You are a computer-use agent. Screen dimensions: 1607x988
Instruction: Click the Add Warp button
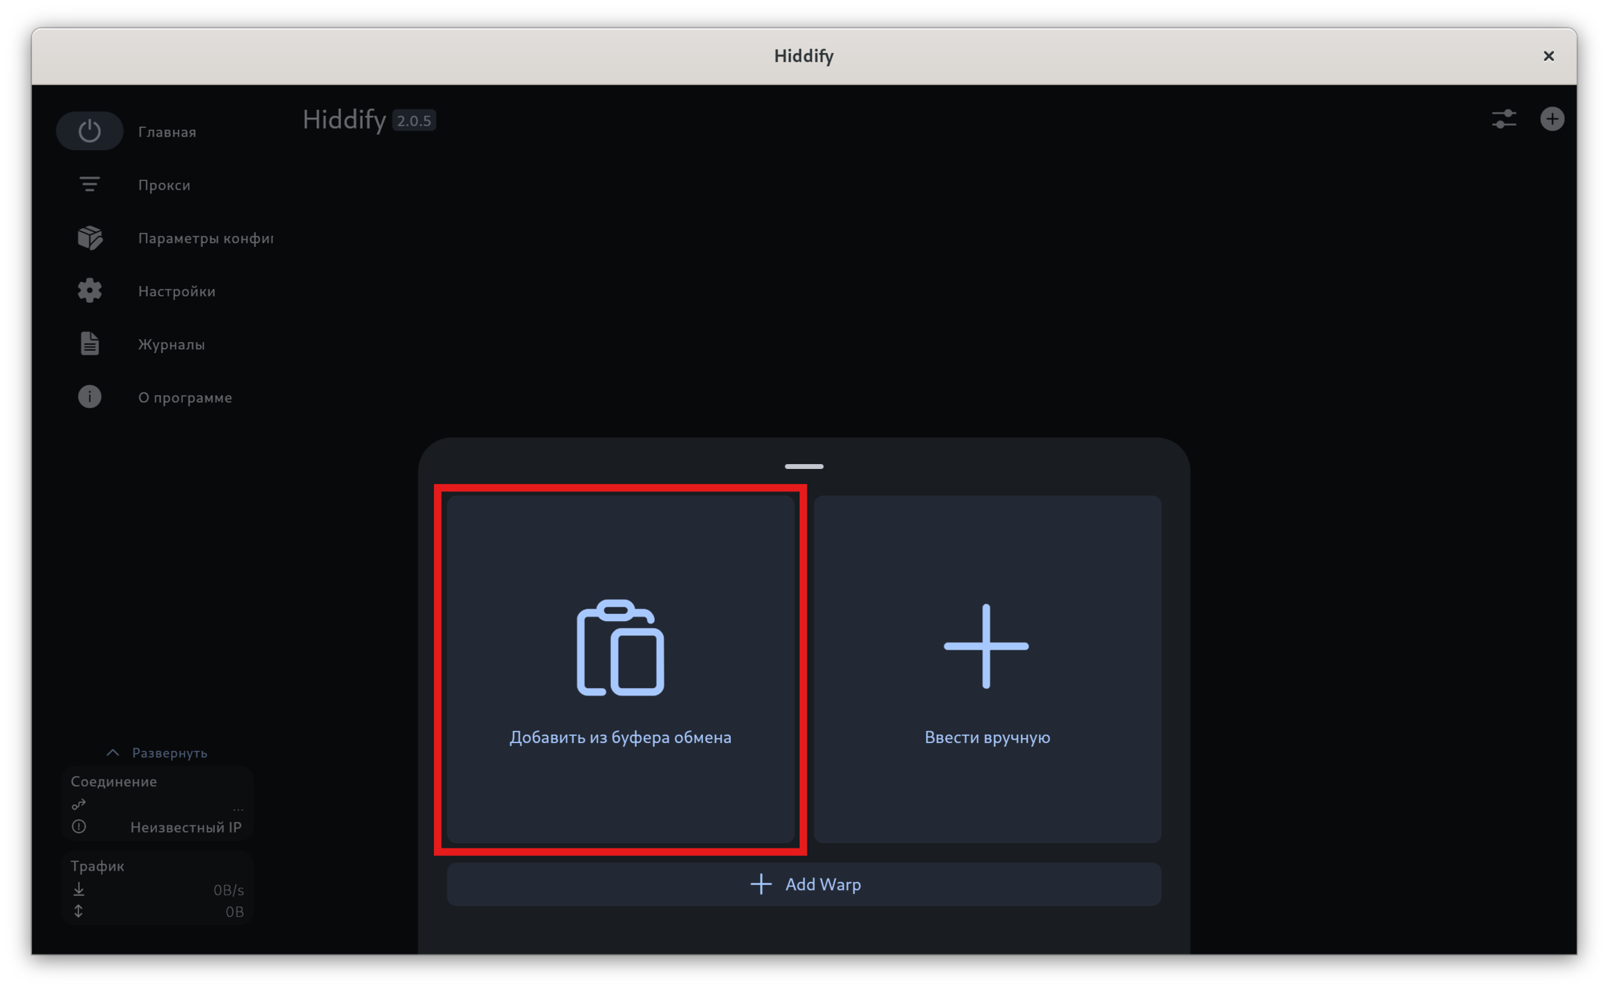point(803,884)
